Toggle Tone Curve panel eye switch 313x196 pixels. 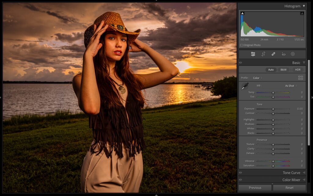tap(241, 173)
